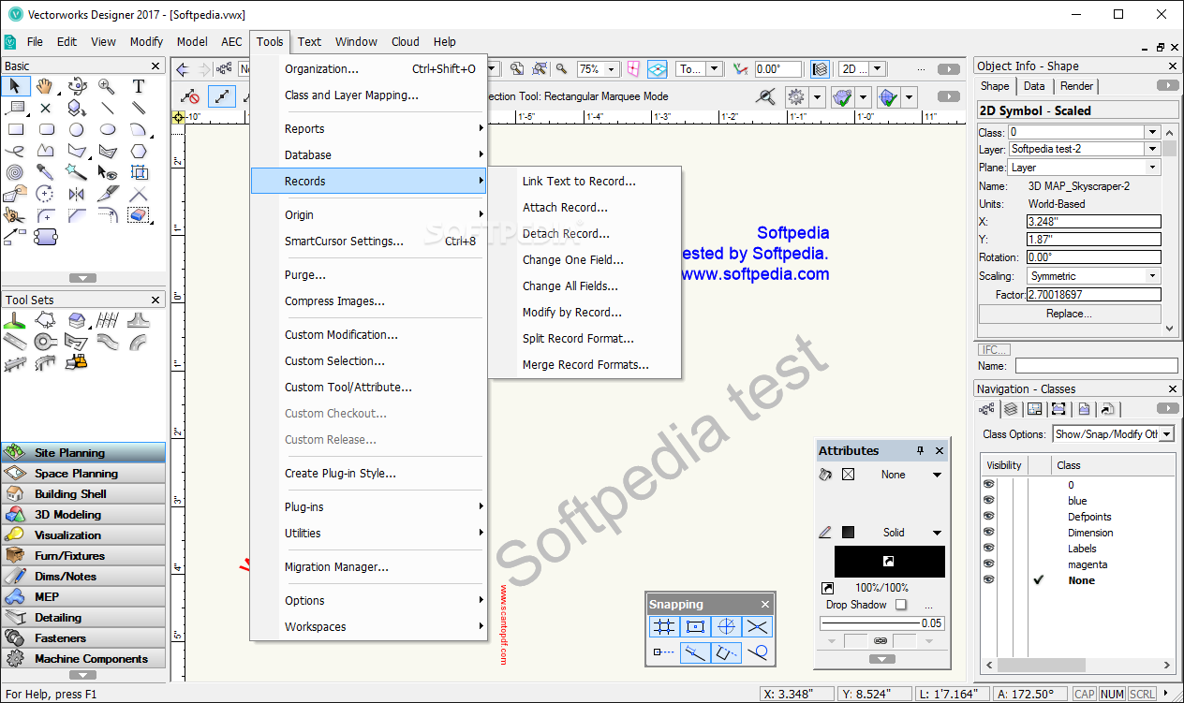Click the small pen color square
The width and height of the screenshot is (1184, 703).
(848, 533)
